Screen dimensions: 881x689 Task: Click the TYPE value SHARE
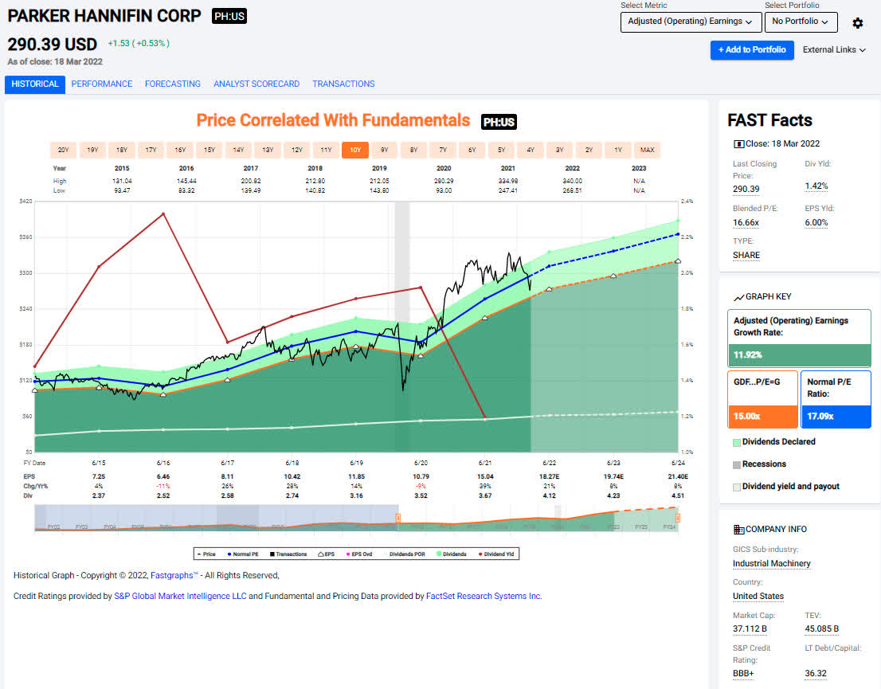pos(746,256)
